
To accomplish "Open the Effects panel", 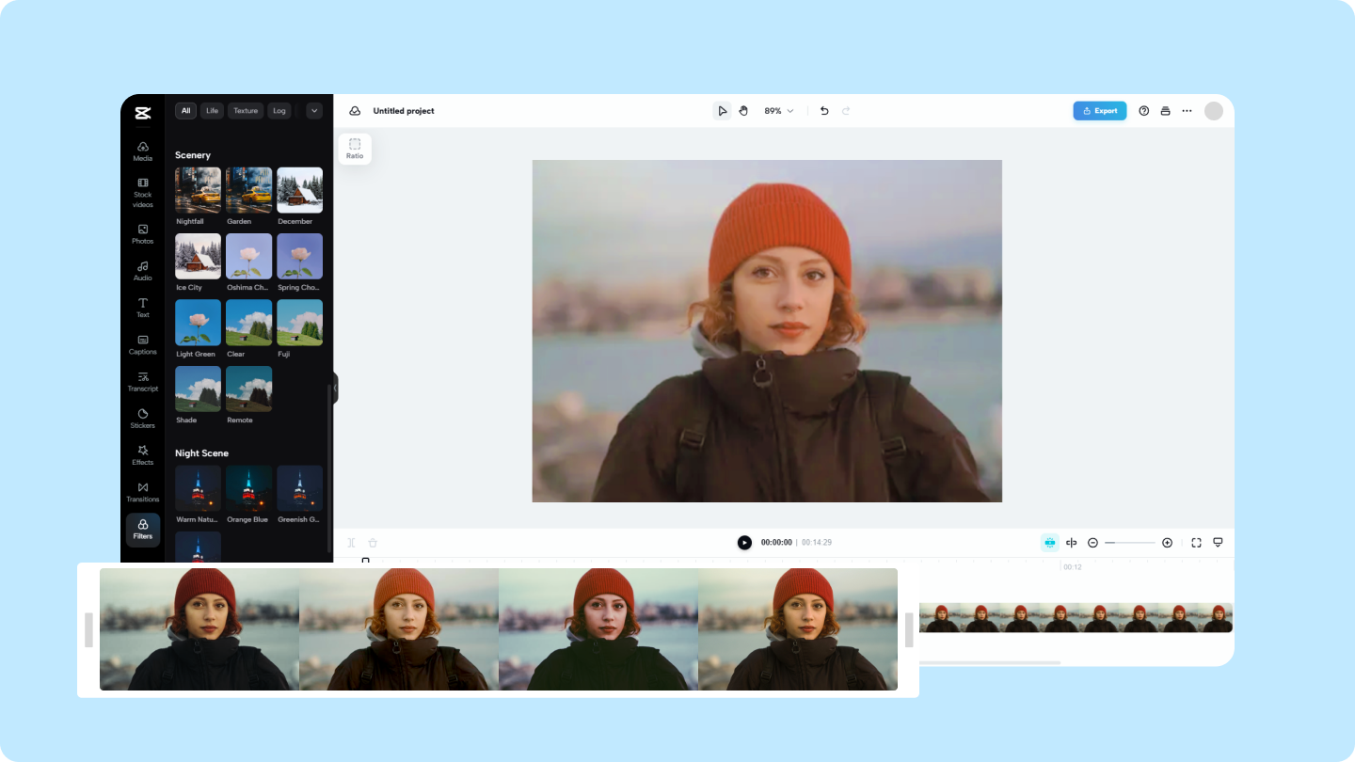I will click(x=143, y=455).
